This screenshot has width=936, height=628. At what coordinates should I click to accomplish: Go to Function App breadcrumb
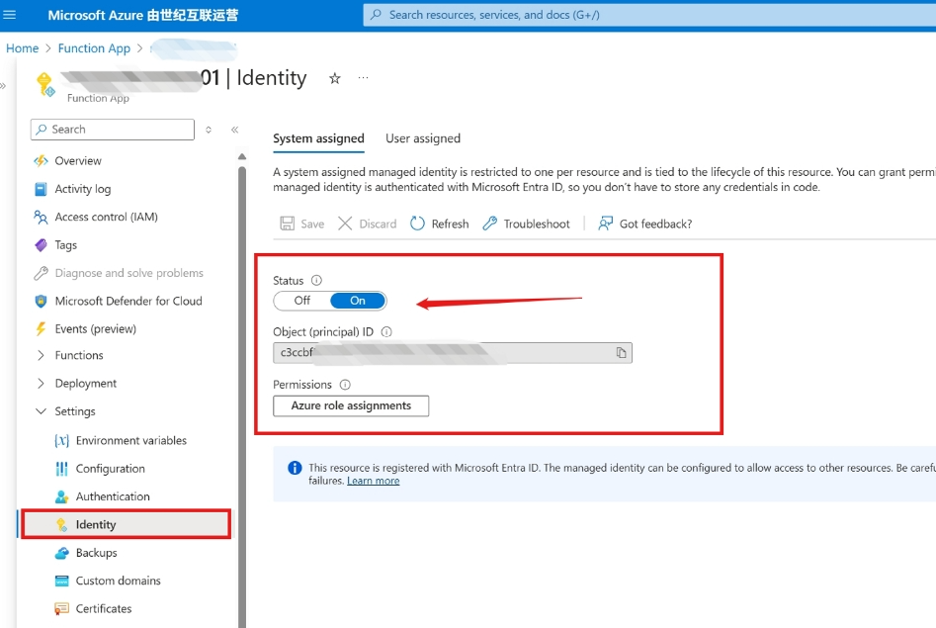94,48
